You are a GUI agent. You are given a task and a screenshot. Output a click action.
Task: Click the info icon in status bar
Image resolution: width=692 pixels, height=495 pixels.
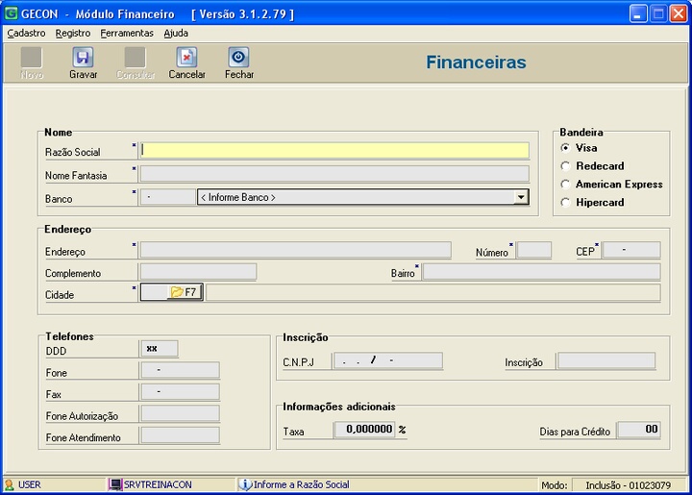(x=245, y=484)
